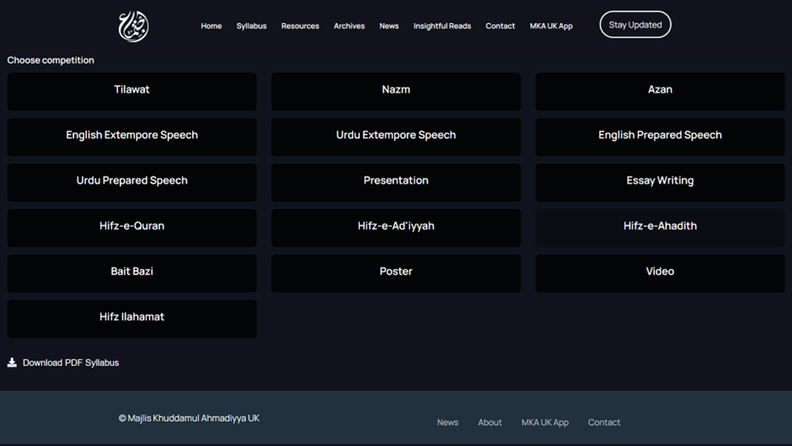Click the download icon beside PDF Syllabus
The height and width of the screenshot is (446, 792).
coord(12,363)
